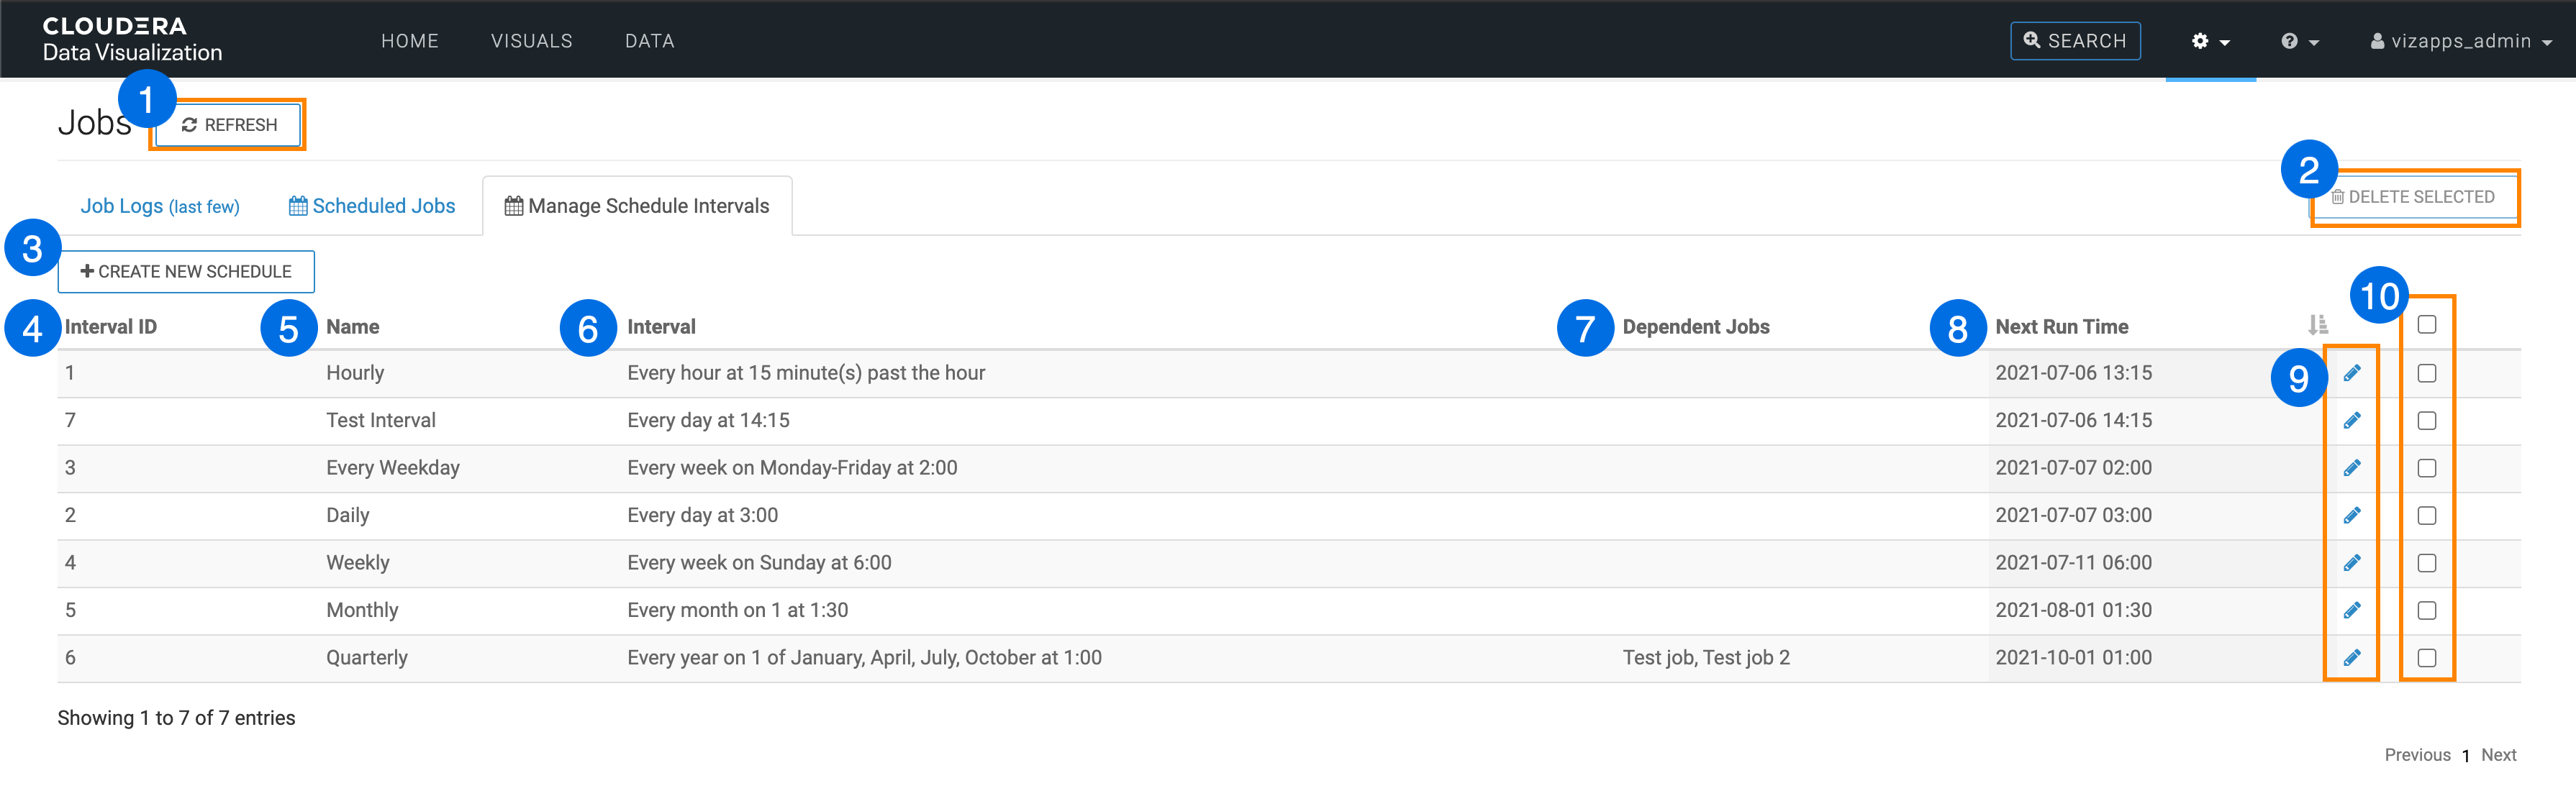Open the gear settings dropdown

click(x=2210, y=41)
